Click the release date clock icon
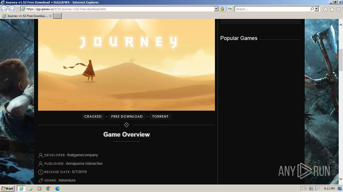Screen dimensions: 343x192 tap(41, 172)
